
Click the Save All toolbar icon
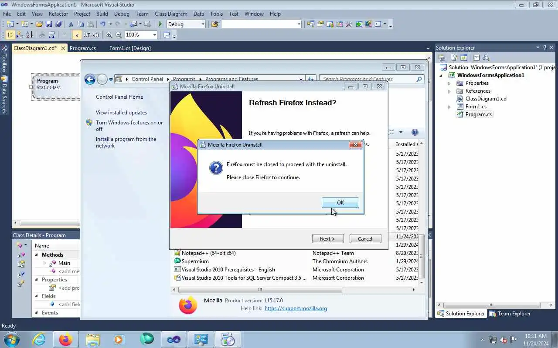58,24
